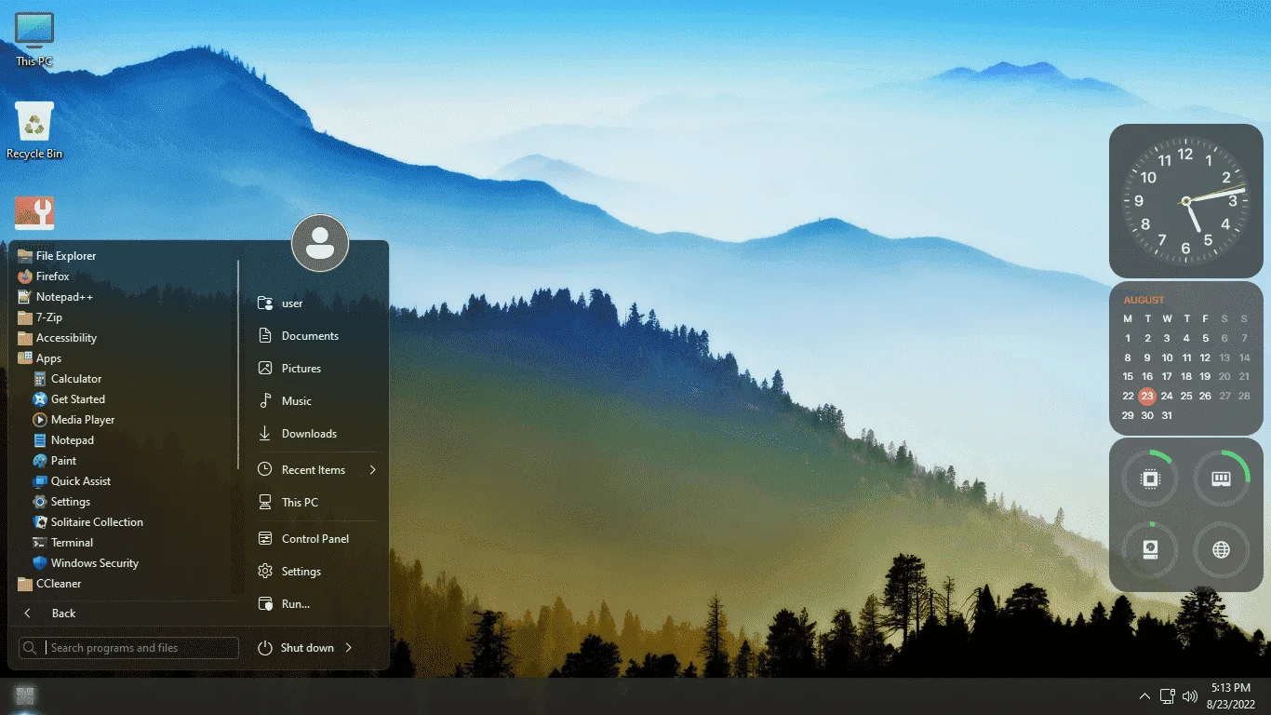Click the disk usage gauge widget
Viewport: 1271px width, 715px height.
1151,550
